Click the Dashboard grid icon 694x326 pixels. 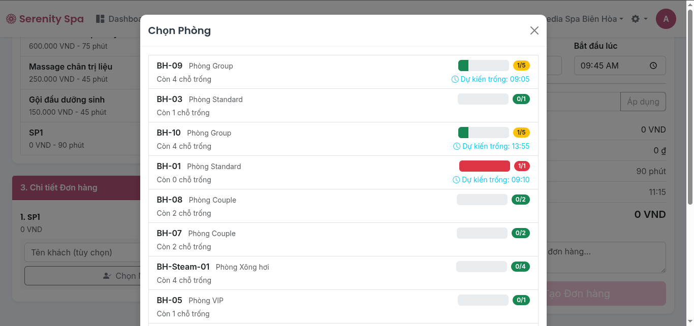point(100,19)
